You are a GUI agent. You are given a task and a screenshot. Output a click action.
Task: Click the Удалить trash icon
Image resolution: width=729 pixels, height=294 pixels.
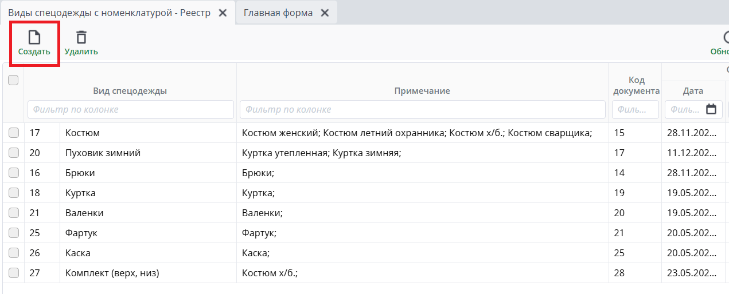point(81,38)
